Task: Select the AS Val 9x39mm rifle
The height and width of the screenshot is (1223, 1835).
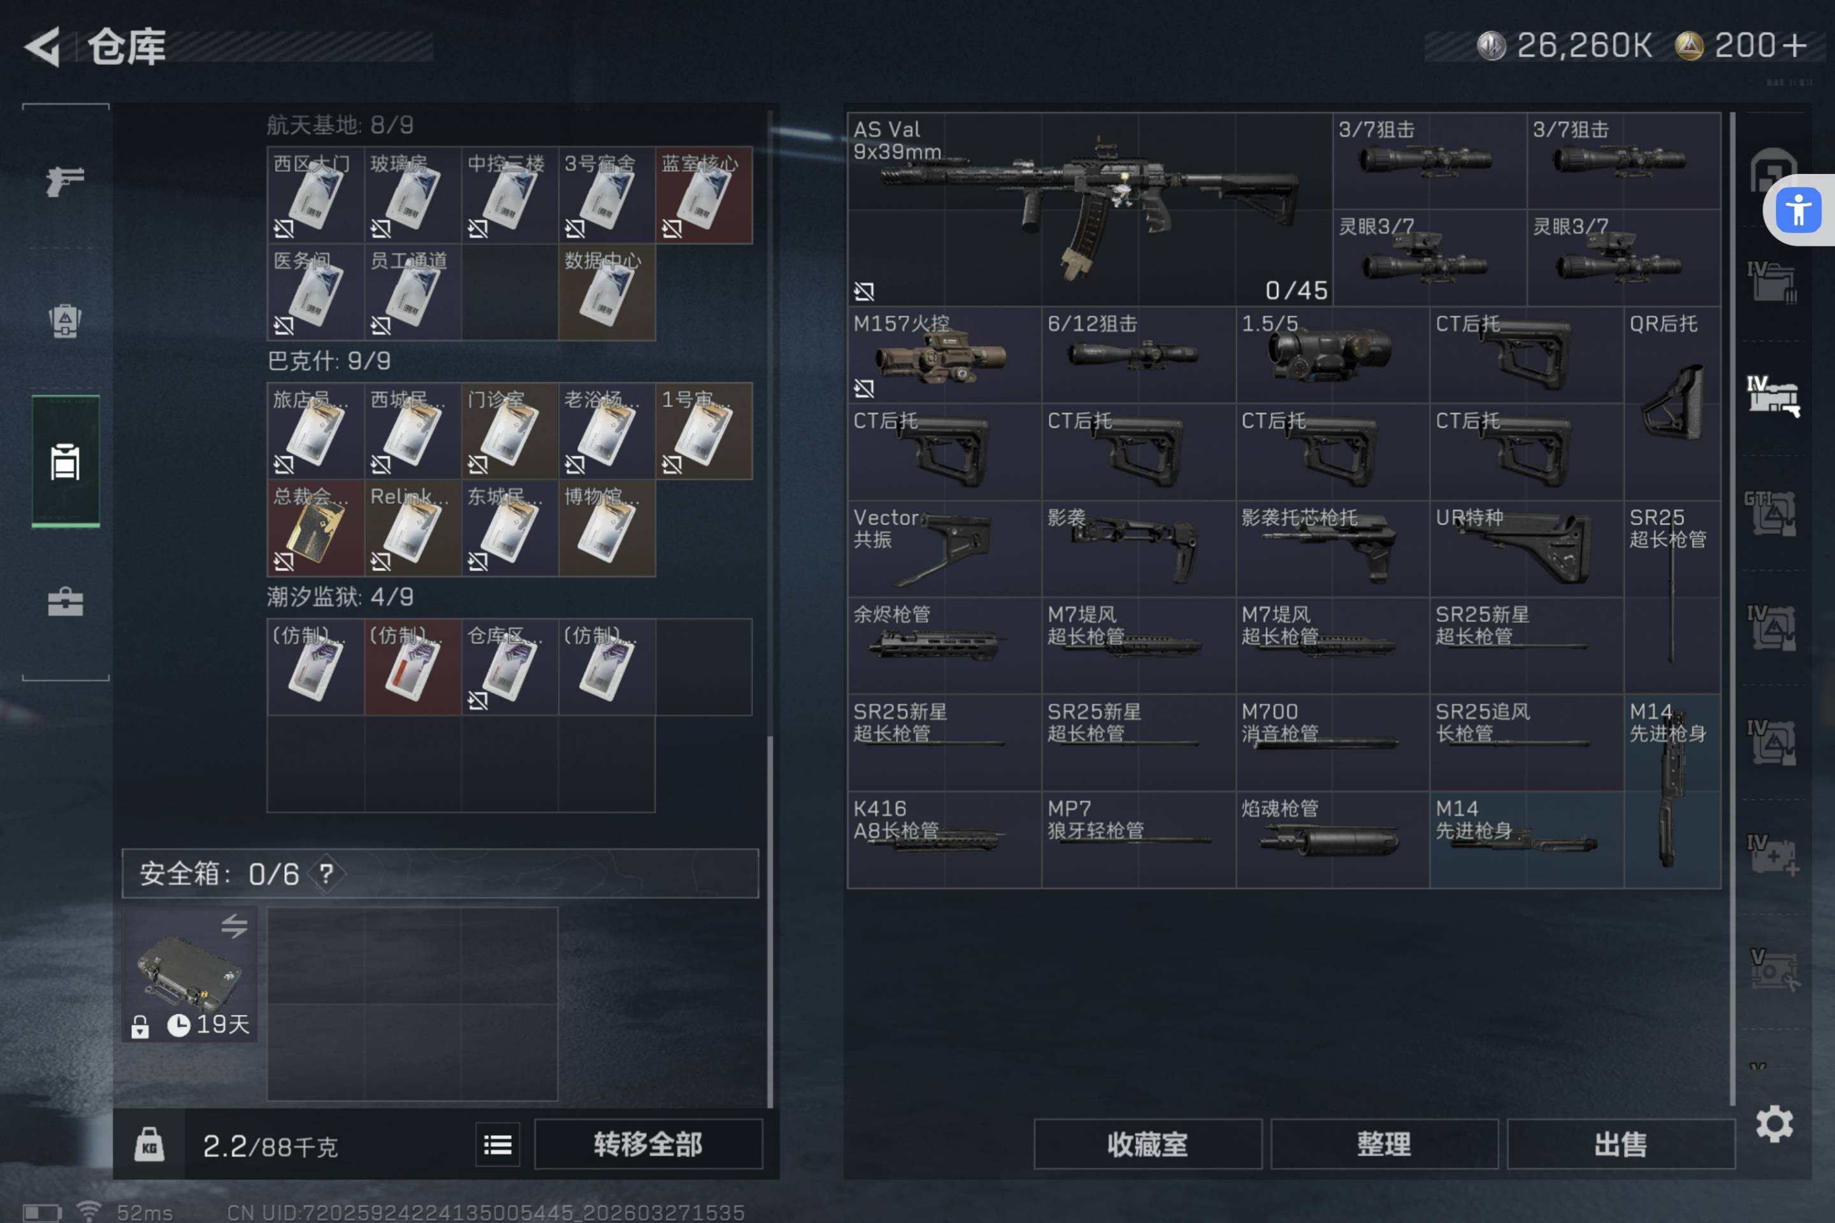Action: 1089,209
